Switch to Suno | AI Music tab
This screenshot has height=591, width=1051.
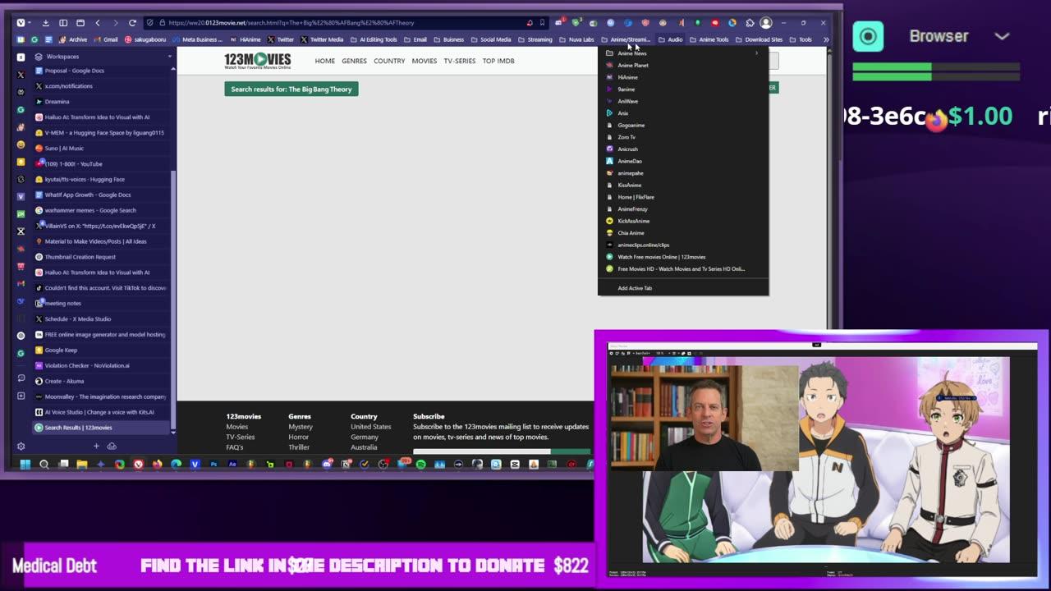click(102, 148)
